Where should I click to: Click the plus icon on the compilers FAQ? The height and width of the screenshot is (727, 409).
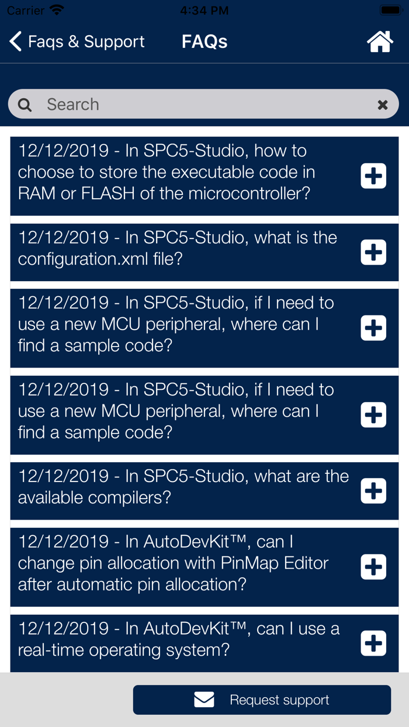pos(373,491)
